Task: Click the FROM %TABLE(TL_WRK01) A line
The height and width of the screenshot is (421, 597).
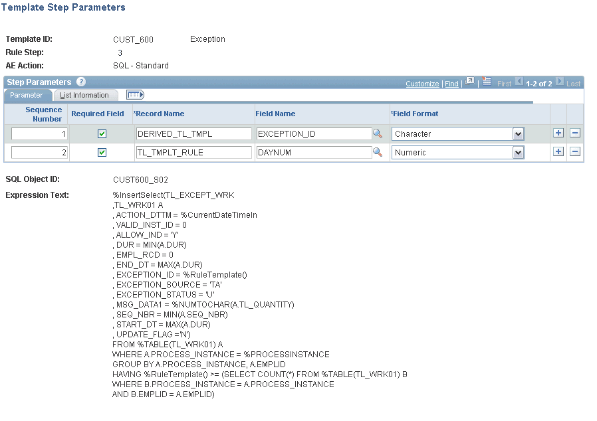Action: (x=168, y=345)
